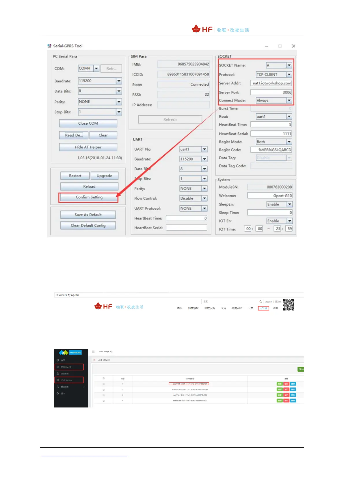The height and width of the screenshot is (487, 344).
Task: Click the HF logo on the hi-flying website
Action: click(x=103, y=306)
